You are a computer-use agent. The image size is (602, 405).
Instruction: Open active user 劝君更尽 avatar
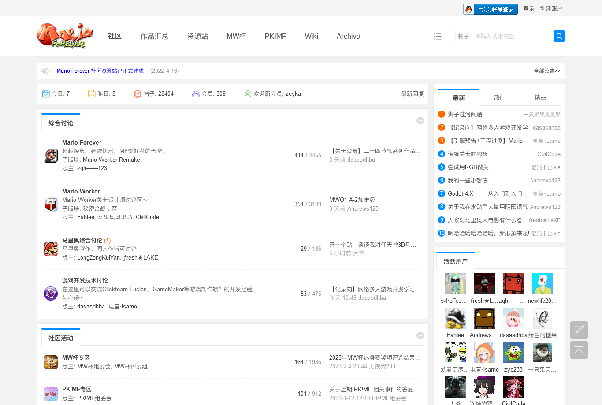[455, 353]
